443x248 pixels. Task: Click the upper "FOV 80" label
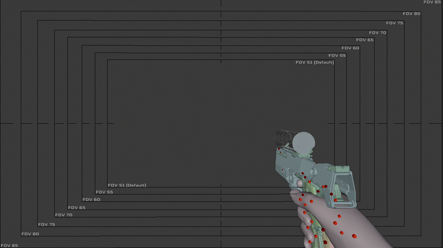[x=412, y=14]
